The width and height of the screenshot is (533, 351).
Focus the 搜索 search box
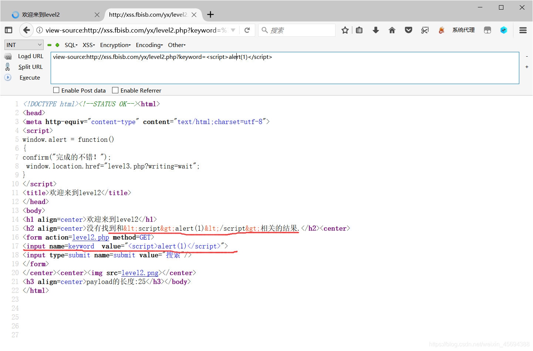(297, 30)
